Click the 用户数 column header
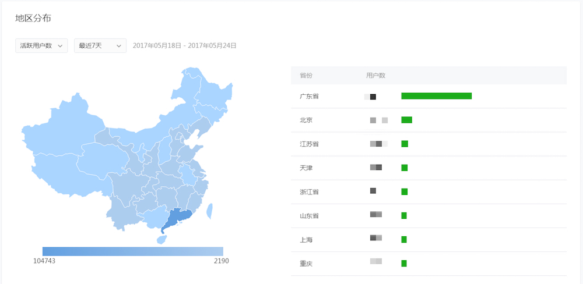Screen dimensions: 583x284 click(375, 75)
